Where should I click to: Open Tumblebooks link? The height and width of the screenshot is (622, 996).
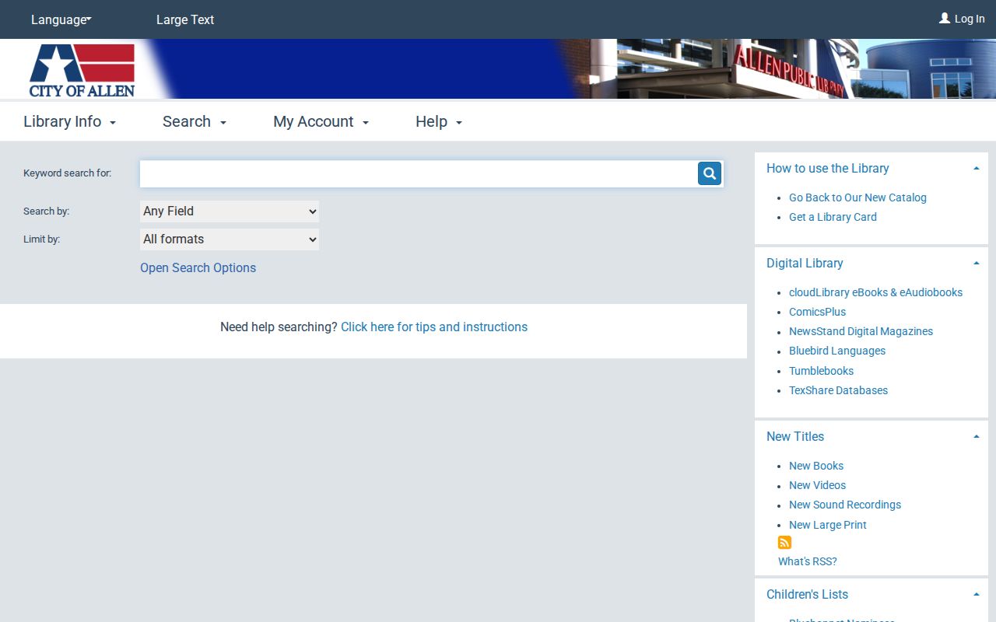pos(821,371)
